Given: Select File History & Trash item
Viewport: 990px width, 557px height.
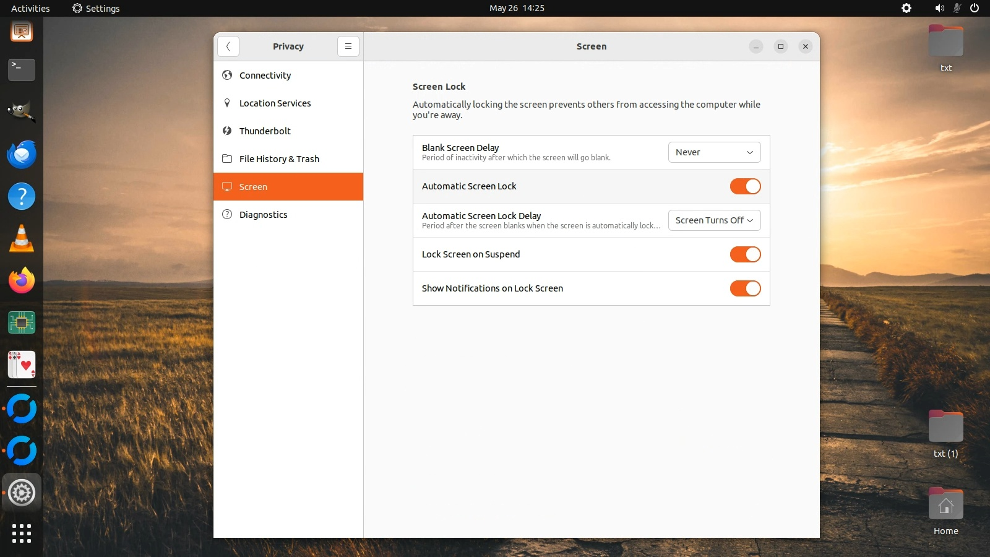Looking at the screenshot, I should (279, 159).
